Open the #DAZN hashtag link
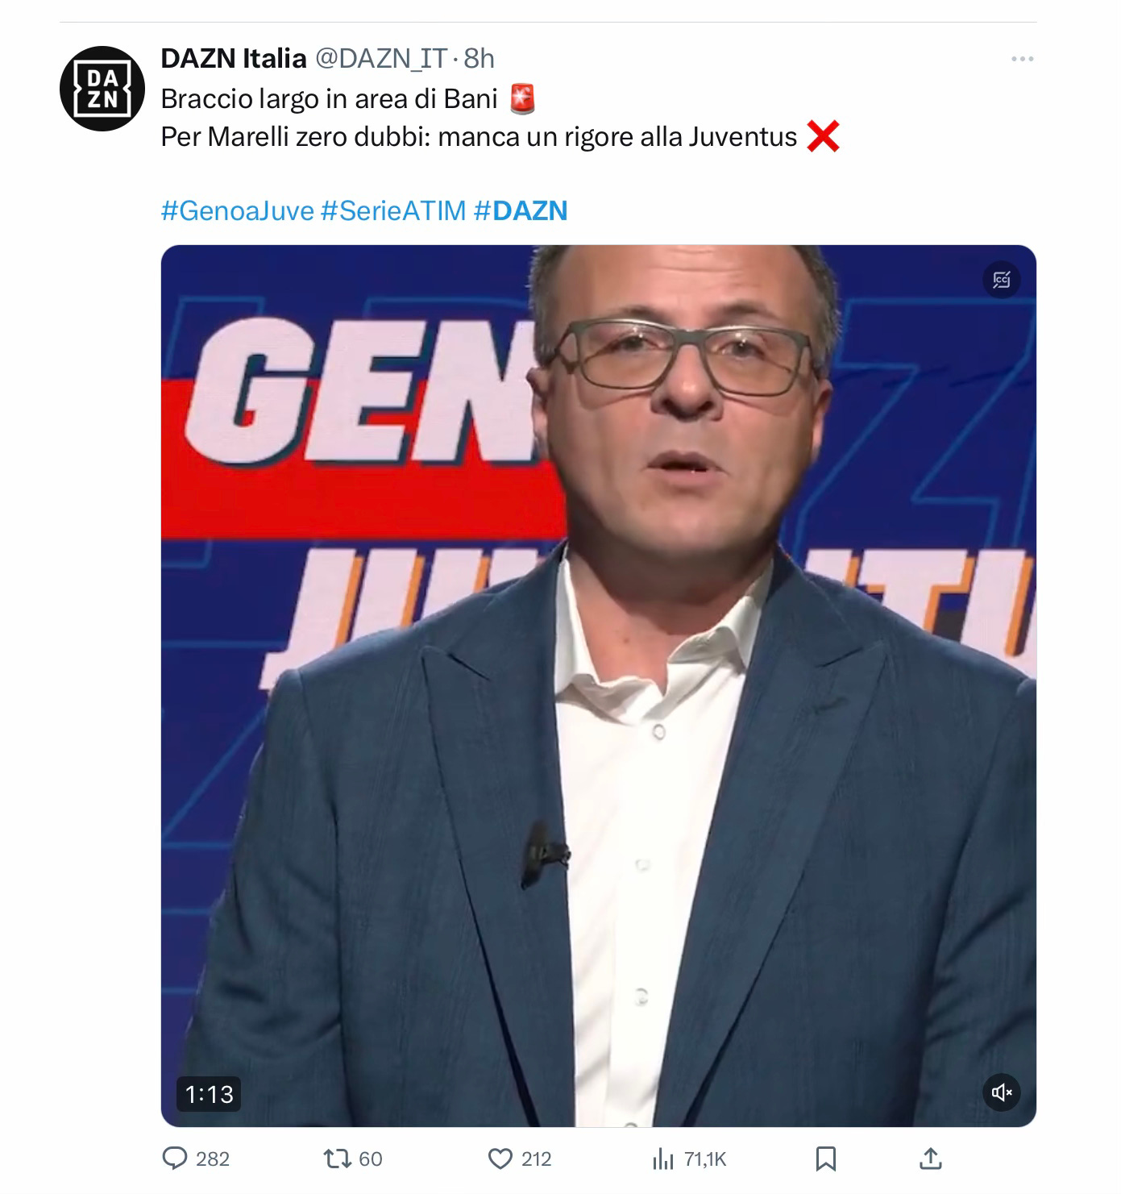This screenshot has height=1194, width=1121. click(x=521, y=210)
